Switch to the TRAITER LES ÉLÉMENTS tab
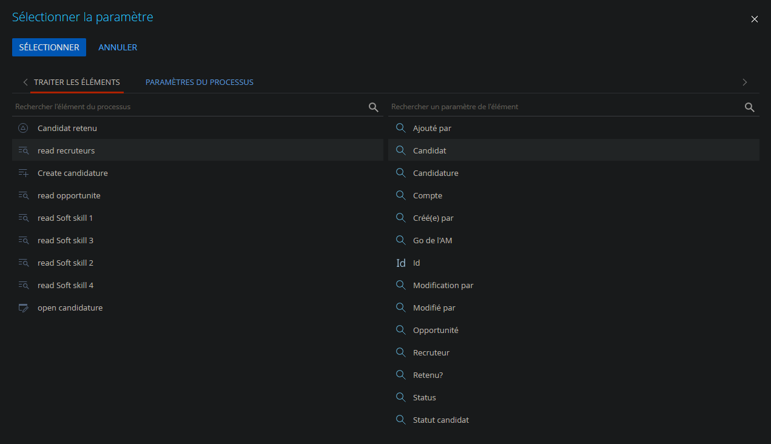The image size is (771, 444). (x=78, y=82)
